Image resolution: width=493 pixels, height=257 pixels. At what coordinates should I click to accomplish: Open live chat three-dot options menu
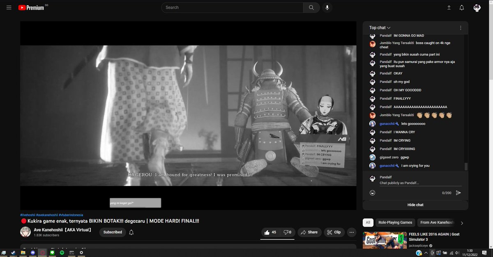461,28
